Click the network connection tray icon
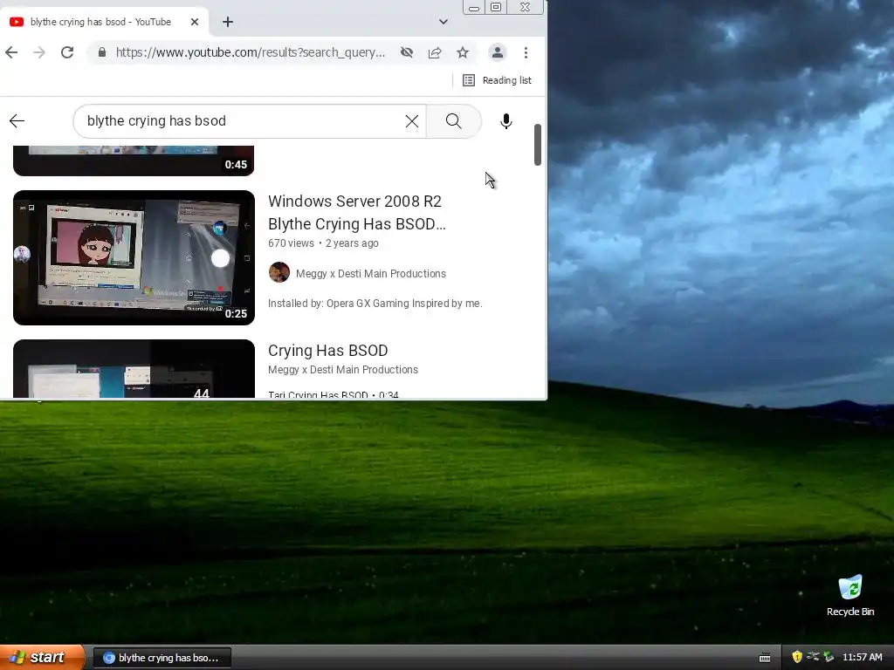Screen dimensions: 894x670 [813, 657]
